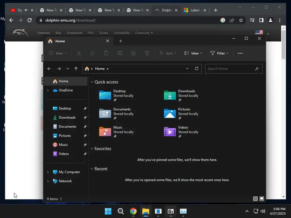Open the View dropdown
Image resolution: width=291 pixels, height=218 pixels.
[x=193, y=53]
